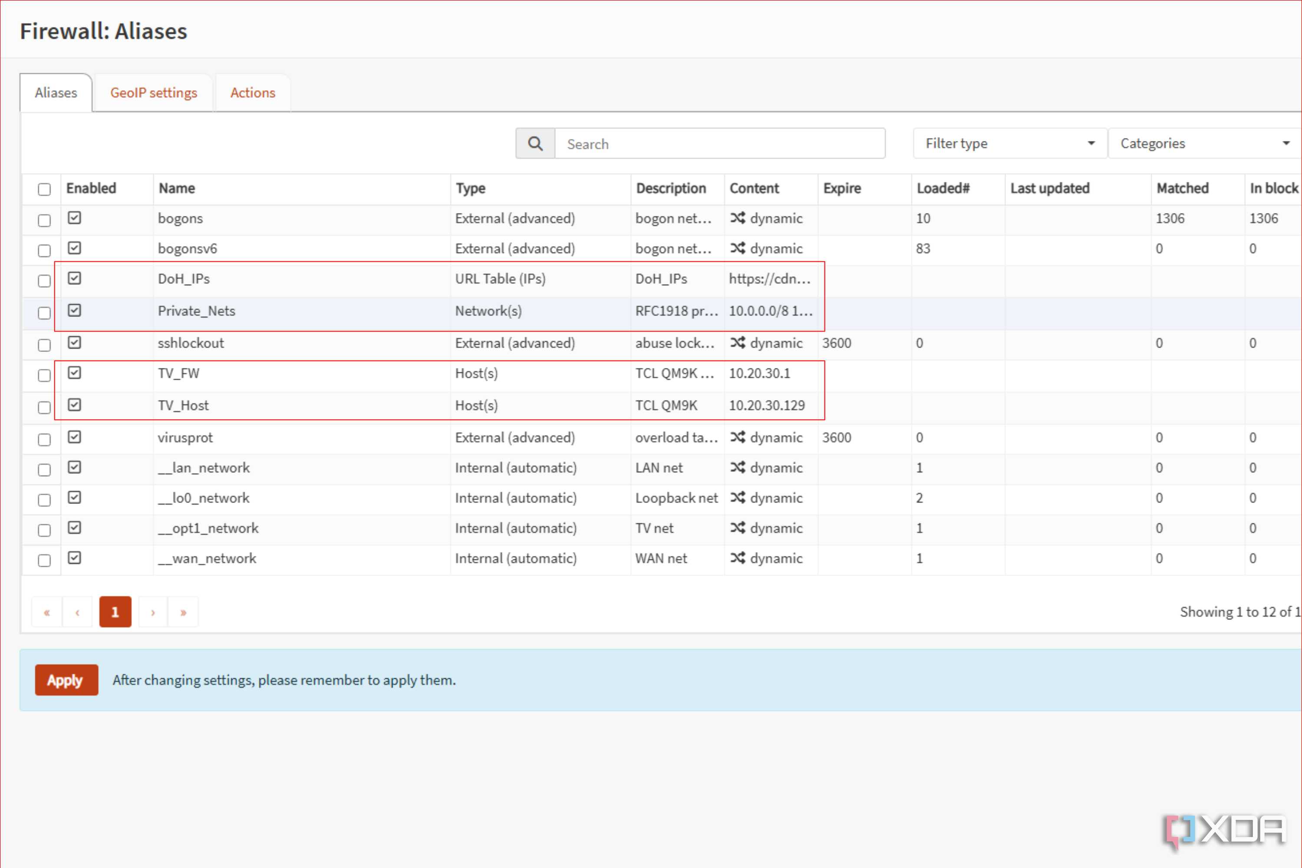Go to previous page of aliases

[x=78, y=612]
